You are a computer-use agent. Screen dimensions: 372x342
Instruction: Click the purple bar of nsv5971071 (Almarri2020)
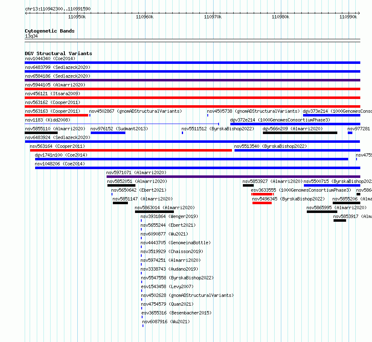(234, 177)
